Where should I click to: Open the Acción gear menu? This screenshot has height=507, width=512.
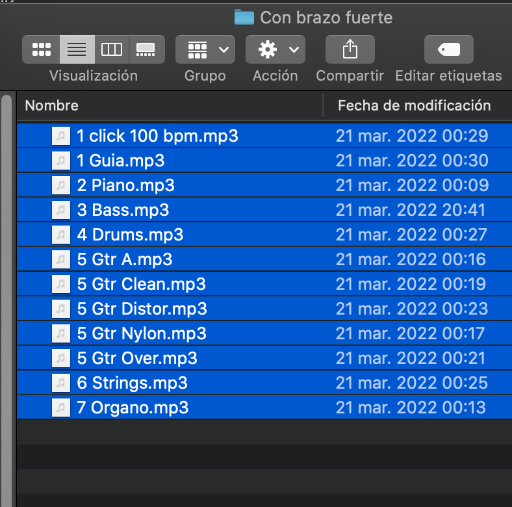click(x=275, y=49)
